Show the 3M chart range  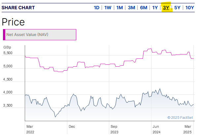pyautogui.click(x=131, y=8)
